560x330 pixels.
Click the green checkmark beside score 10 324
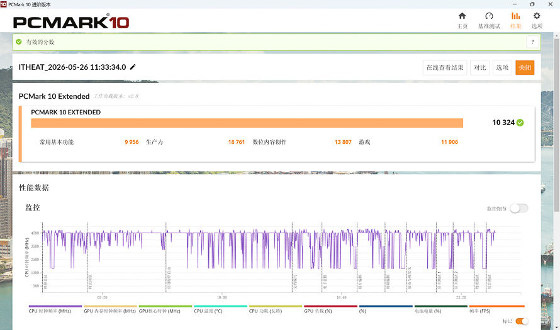coord(520,123)
